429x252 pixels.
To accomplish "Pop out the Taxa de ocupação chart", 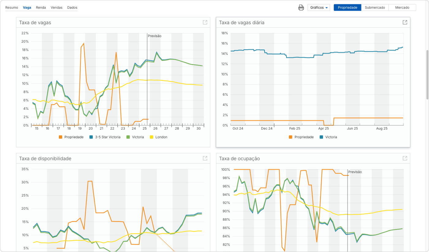I will click(x=405, y=158).
